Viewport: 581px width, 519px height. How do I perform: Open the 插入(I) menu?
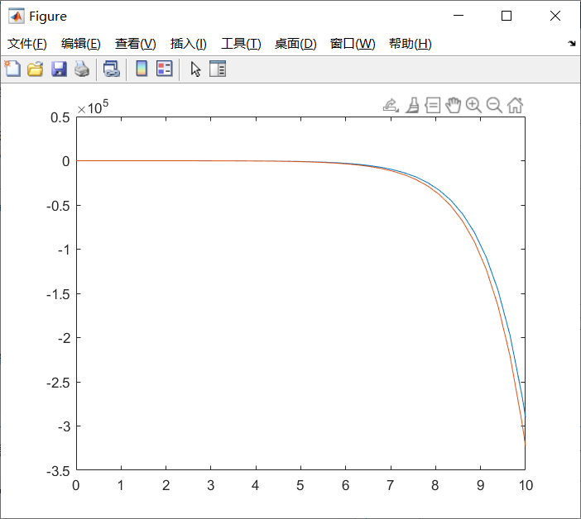click(188, 44)
